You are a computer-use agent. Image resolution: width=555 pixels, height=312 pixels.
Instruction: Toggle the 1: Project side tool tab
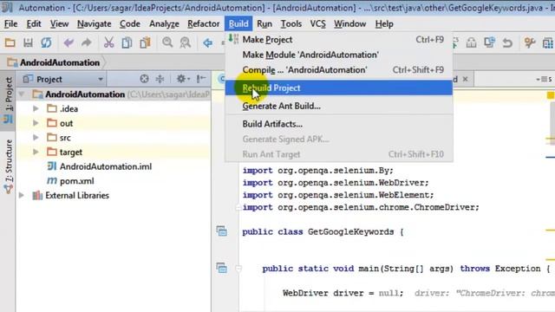tap(8, 101)
